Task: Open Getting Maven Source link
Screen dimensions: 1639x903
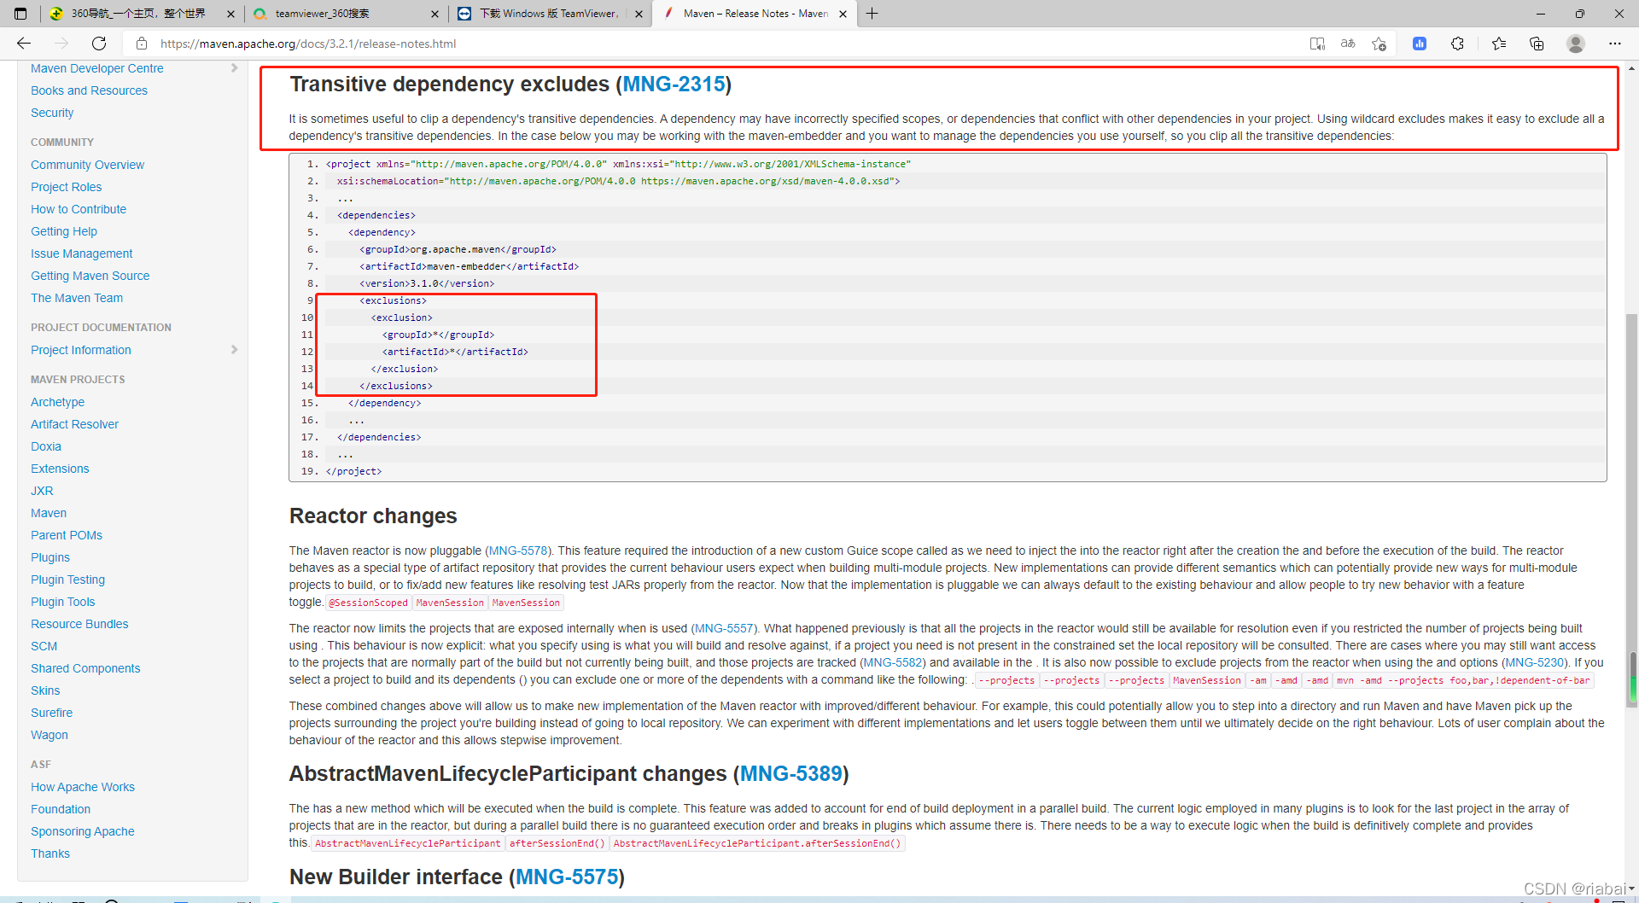Action: (x=90, y=276)
